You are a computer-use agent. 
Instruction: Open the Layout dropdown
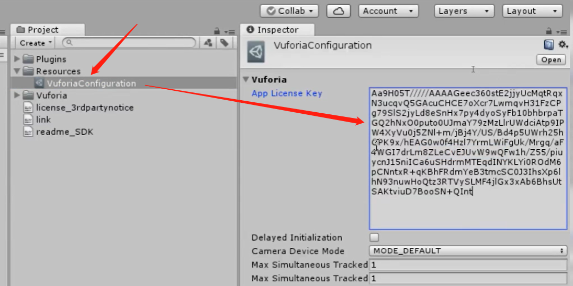click(x=532, y=11)
